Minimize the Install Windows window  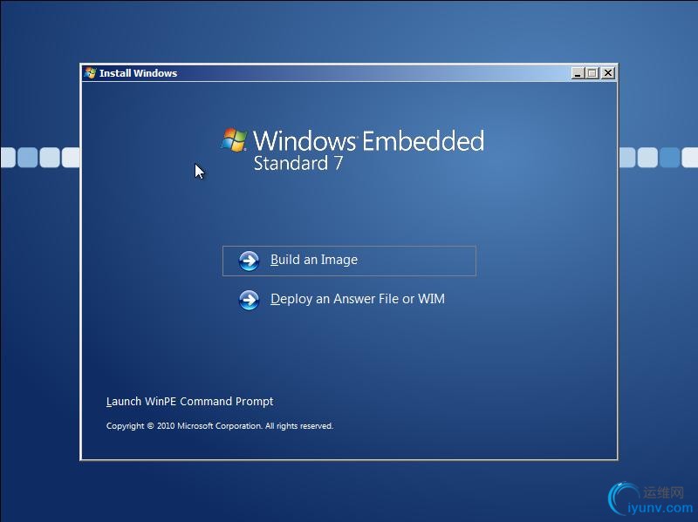[578, 73]
